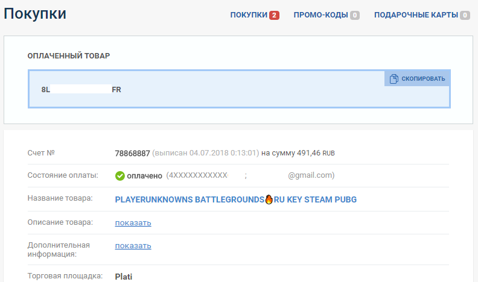Screen dimensions: 478x282
Task: Click the оплачено status text
Action: (144, 176)
